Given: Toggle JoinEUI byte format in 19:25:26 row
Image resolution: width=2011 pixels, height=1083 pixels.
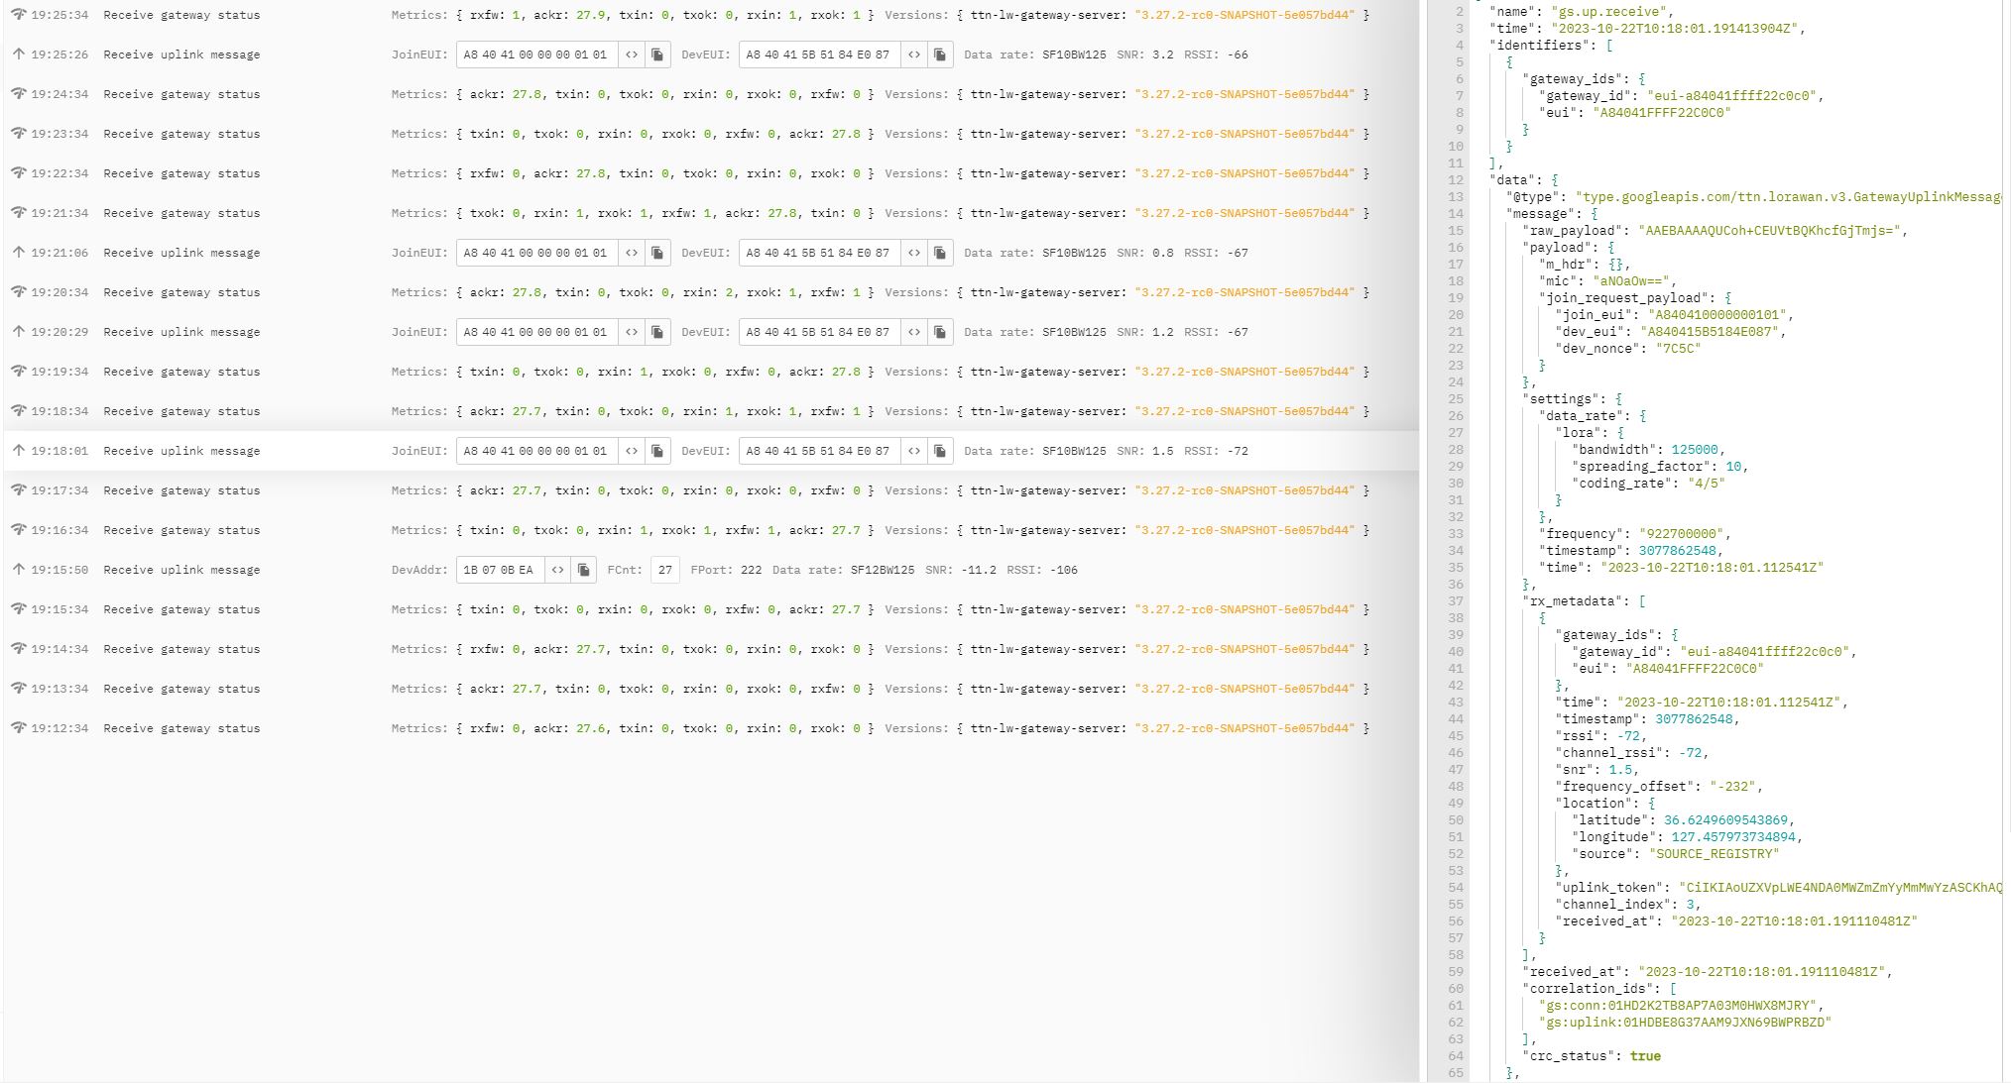Looking at the screenshot, I should coord(632,54).
